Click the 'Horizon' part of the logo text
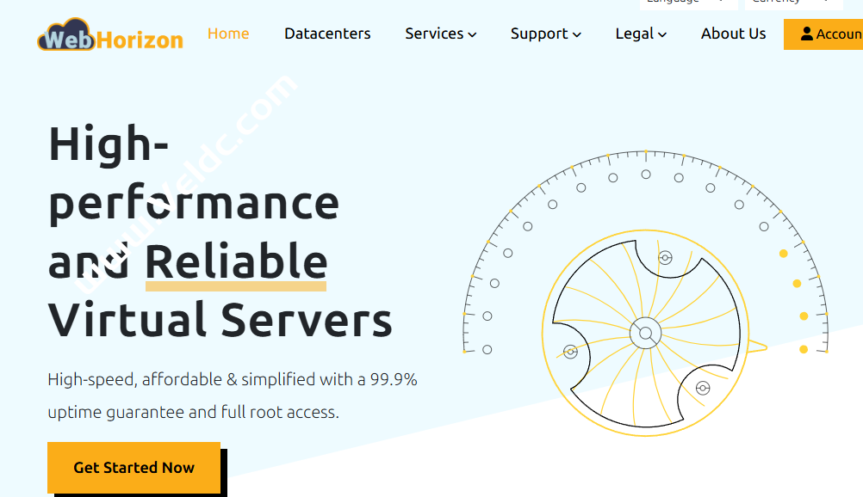Viewport: 863px width, 497px height. 138,39
